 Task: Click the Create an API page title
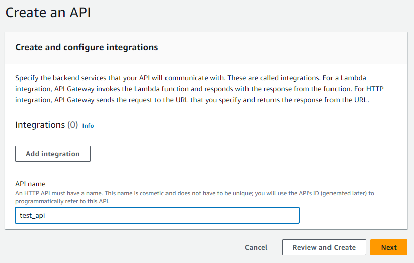pos(48,12)
